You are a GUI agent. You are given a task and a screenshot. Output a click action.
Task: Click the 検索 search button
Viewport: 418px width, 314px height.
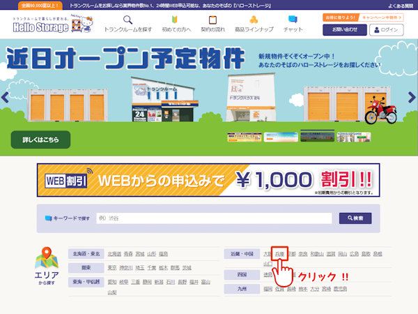(355, 218)
